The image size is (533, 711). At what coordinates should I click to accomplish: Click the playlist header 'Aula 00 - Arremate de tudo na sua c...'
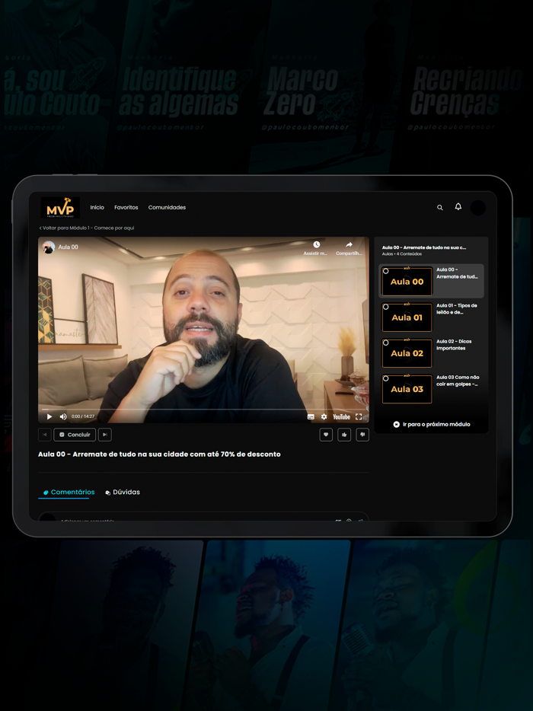[x=424, y=247]
